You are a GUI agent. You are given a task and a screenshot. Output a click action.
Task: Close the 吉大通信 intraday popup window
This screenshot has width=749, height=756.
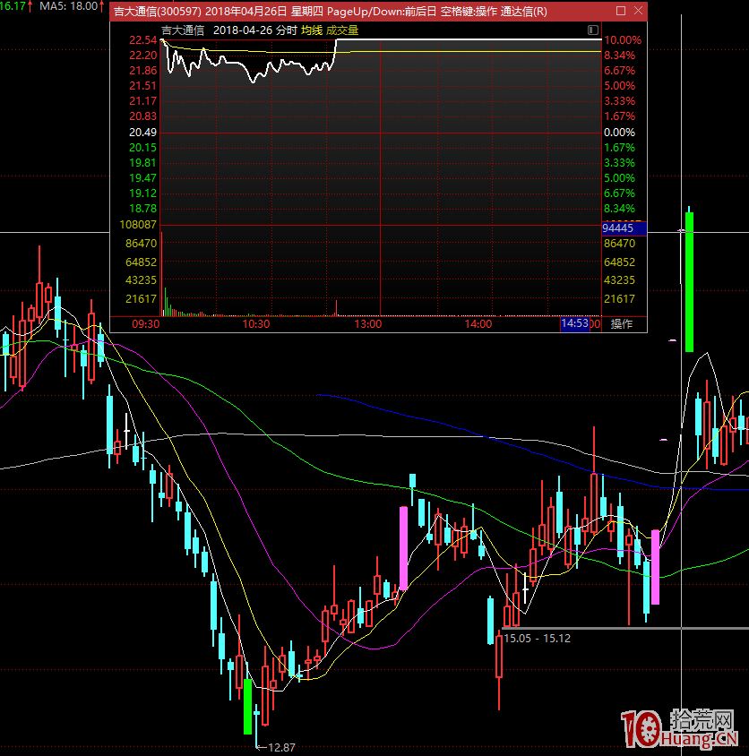coord(638,11)
